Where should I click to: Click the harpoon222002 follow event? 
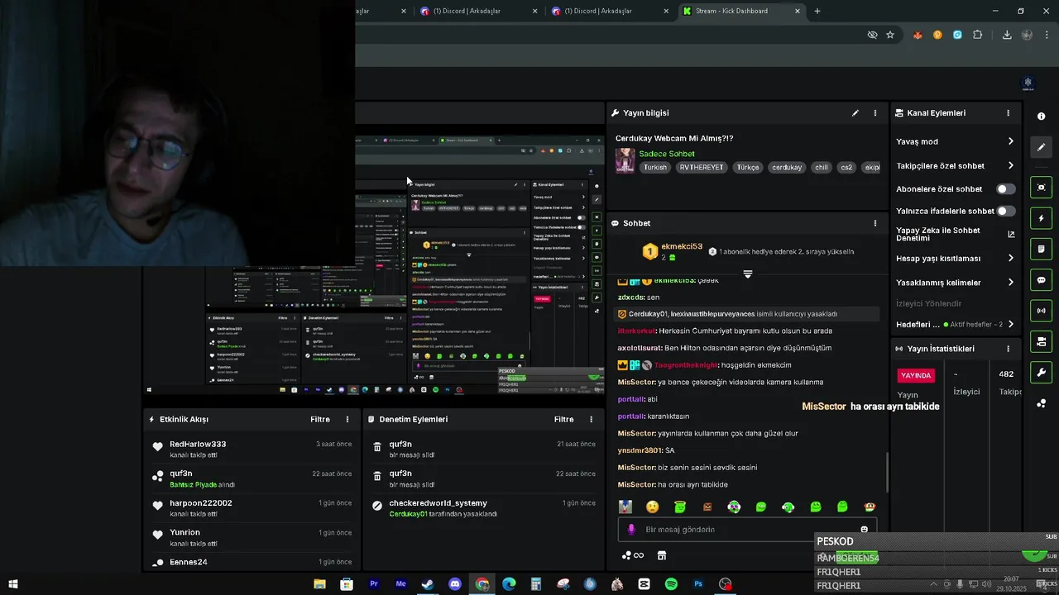[252, 508]
